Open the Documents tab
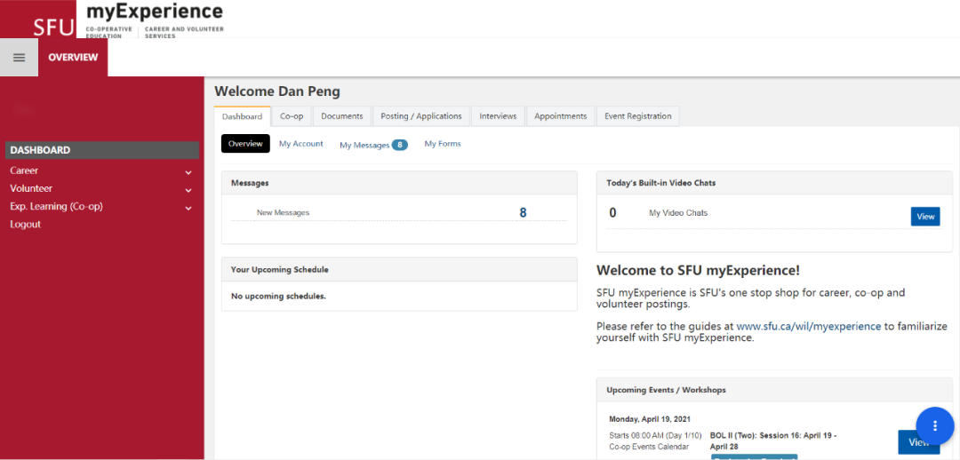 pos(342,116)
